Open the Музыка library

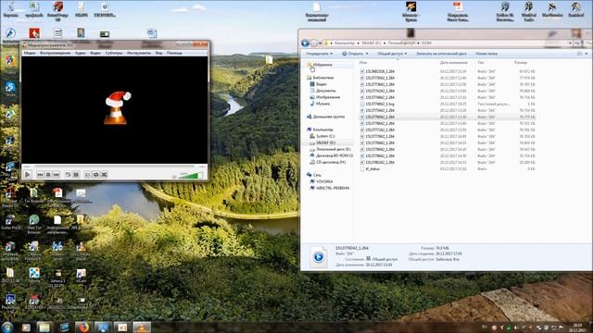[x=322, y=104]
